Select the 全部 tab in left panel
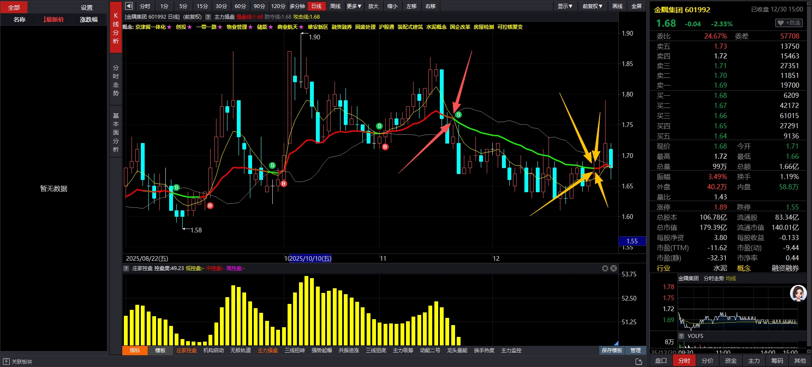 (14, 7)
